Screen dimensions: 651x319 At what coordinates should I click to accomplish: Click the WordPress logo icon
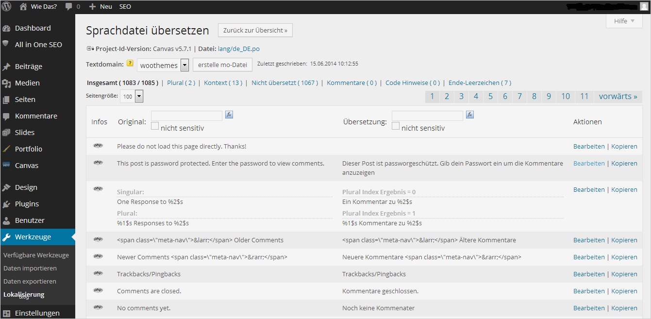(6, 6)
